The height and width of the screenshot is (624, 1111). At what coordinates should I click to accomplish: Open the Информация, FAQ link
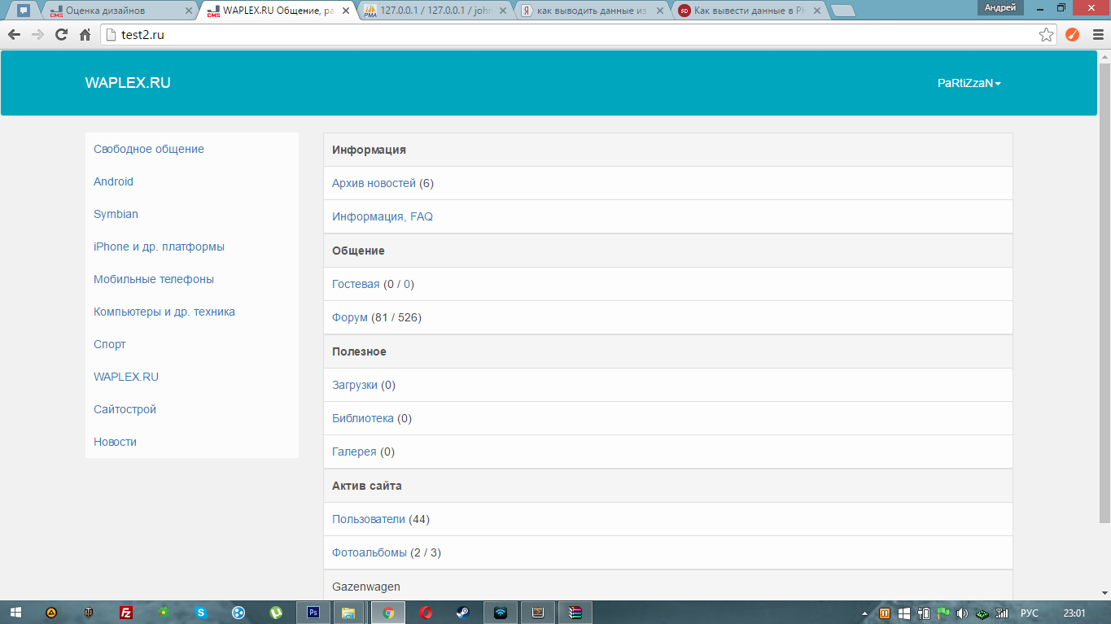click(383, 216)
